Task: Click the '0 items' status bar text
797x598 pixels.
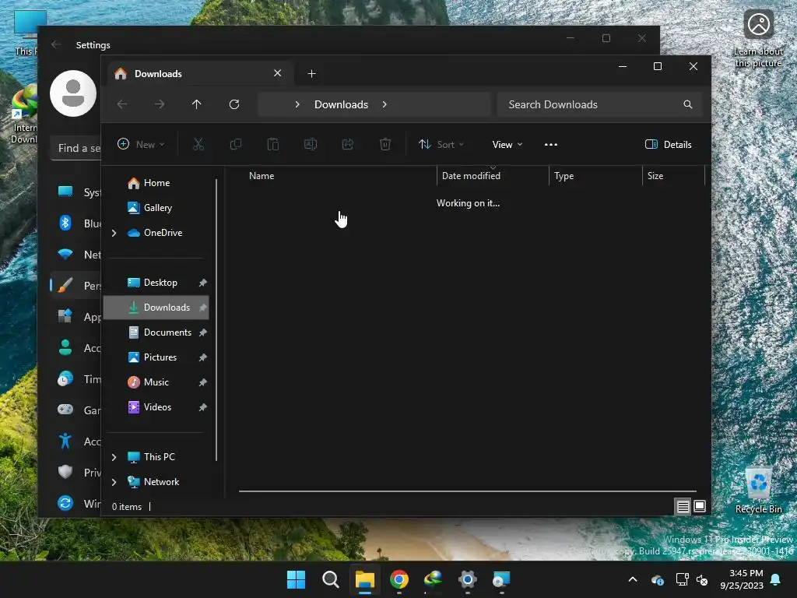Action: [x=127, y=506]
